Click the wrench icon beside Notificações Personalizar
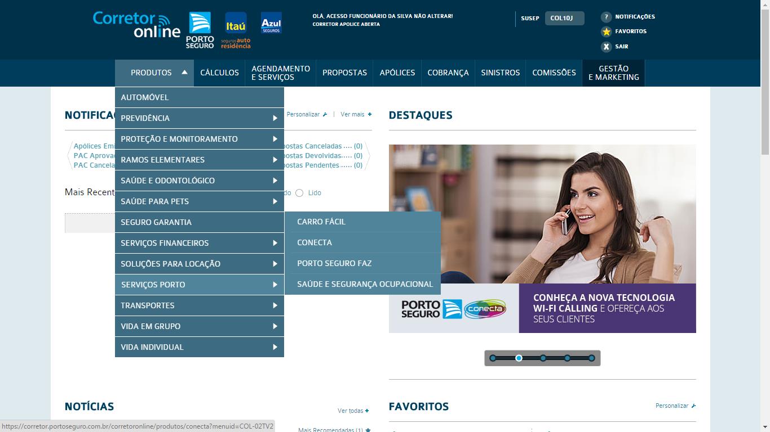Screen dimensions: 770x432 point(325,115)
